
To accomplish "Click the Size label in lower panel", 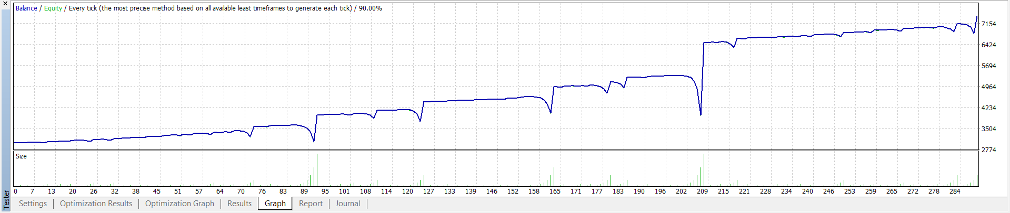I will coord(21,156).
